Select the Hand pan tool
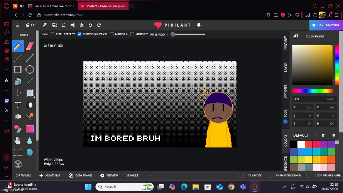 point(18,141)
